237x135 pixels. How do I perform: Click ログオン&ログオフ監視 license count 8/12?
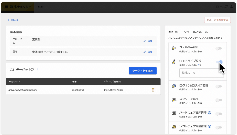pyautogui.click(x=200, y=90)
